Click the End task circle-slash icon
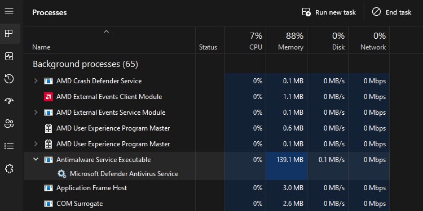423x211 pixels. [x=376, y=12]
